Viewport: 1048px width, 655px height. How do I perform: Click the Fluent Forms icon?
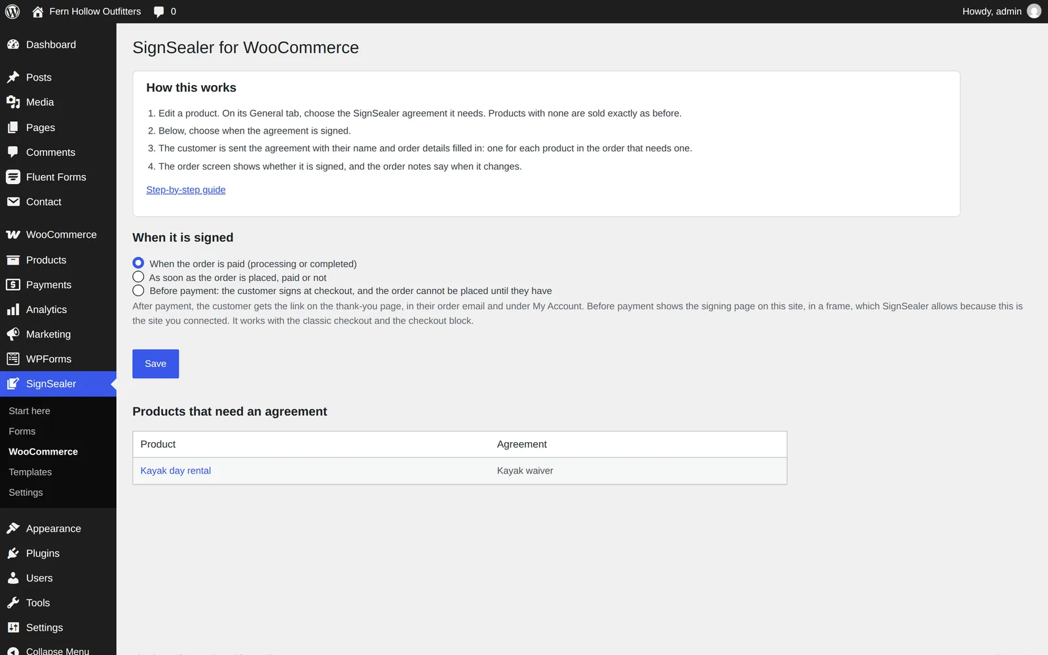coord(13,177)
